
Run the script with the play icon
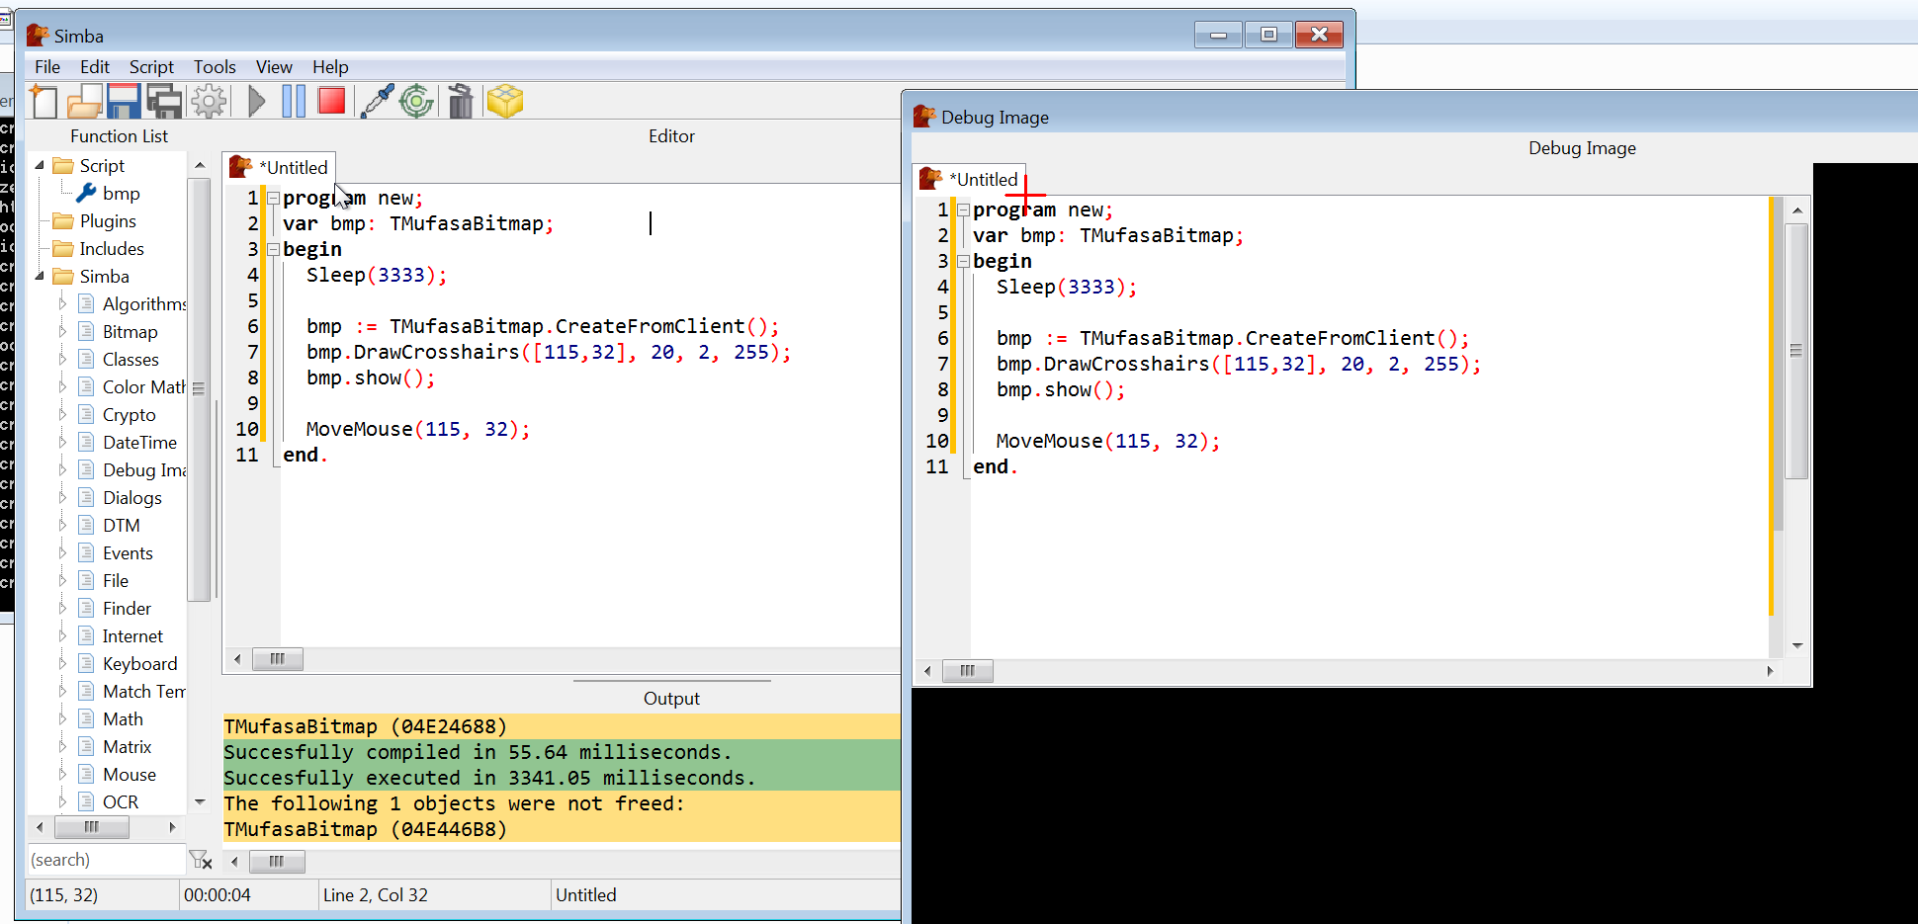[x=257, y=100]
